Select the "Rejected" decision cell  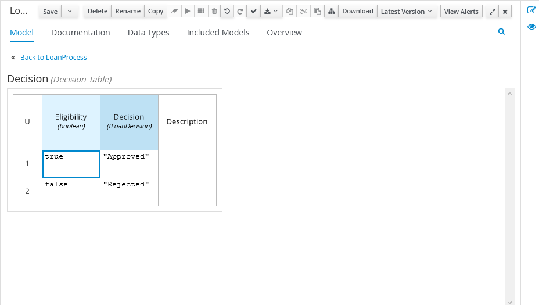[129, 192]
